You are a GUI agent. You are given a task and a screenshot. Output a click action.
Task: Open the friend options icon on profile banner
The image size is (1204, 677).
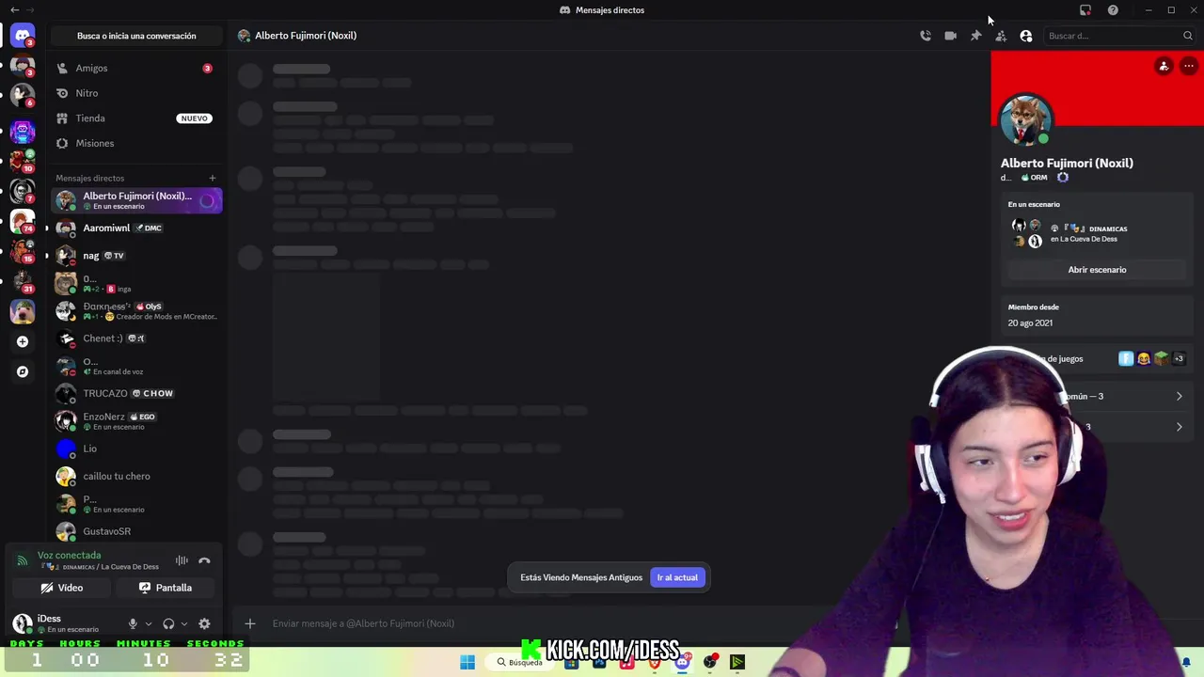pyautogui.click(x=1164, y=66)
